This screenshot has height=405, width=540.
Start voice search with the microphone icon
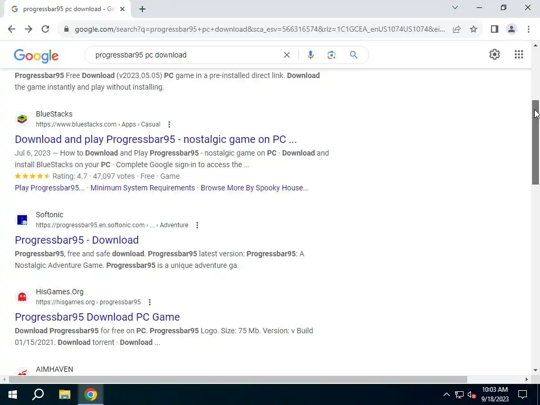[x=310, y=55]
